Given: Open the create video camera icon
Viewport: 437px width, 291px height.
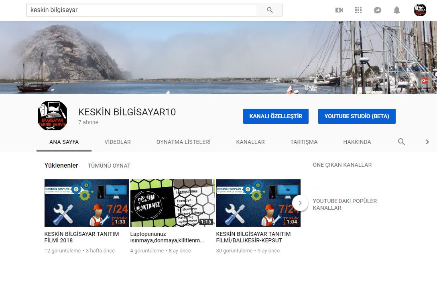Looking at the screenshot, I should click(x=339, y=10).
